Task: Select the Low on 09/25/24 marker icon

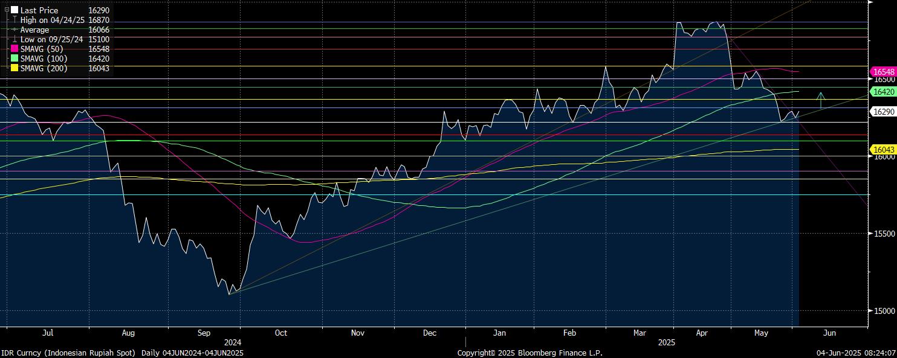Action: pyautogui.click(x=15, y=39)
